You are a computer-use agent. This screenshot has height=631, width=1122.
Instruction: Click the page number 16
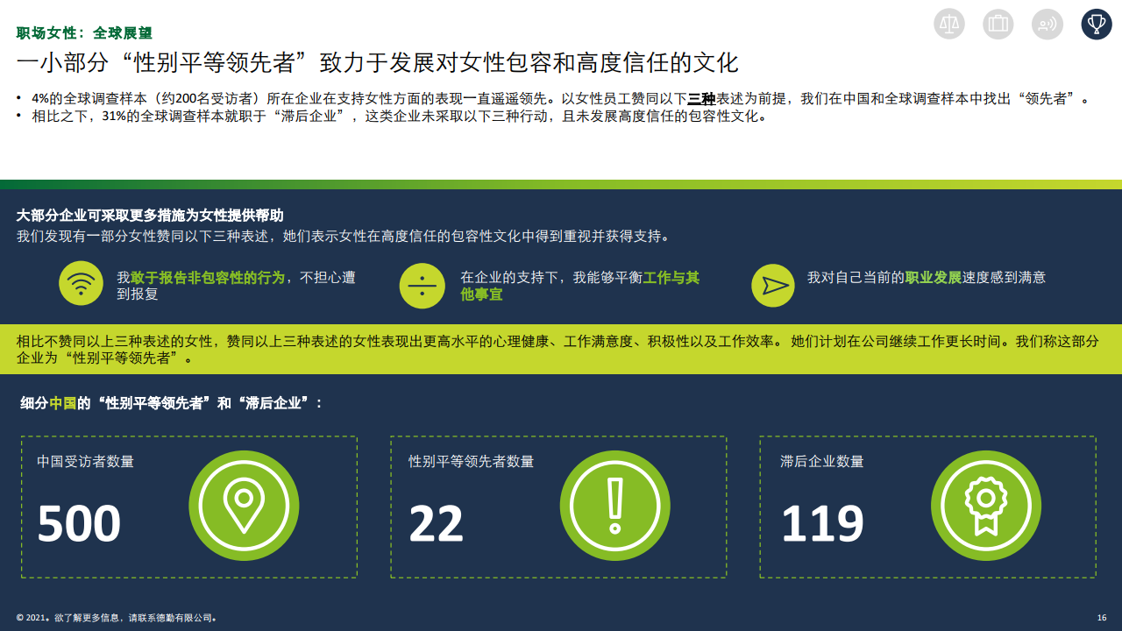[1102, 618]
